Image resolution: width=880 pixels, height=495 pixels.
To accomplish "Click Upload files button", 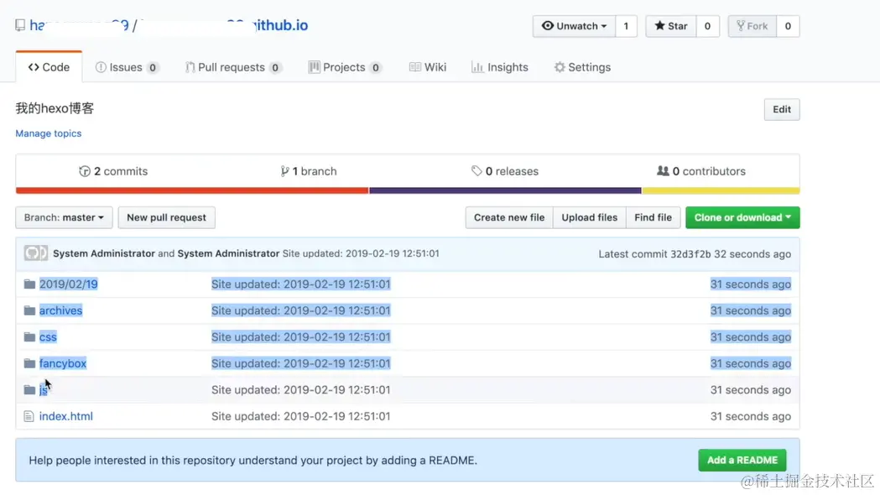I will (589, 218).
